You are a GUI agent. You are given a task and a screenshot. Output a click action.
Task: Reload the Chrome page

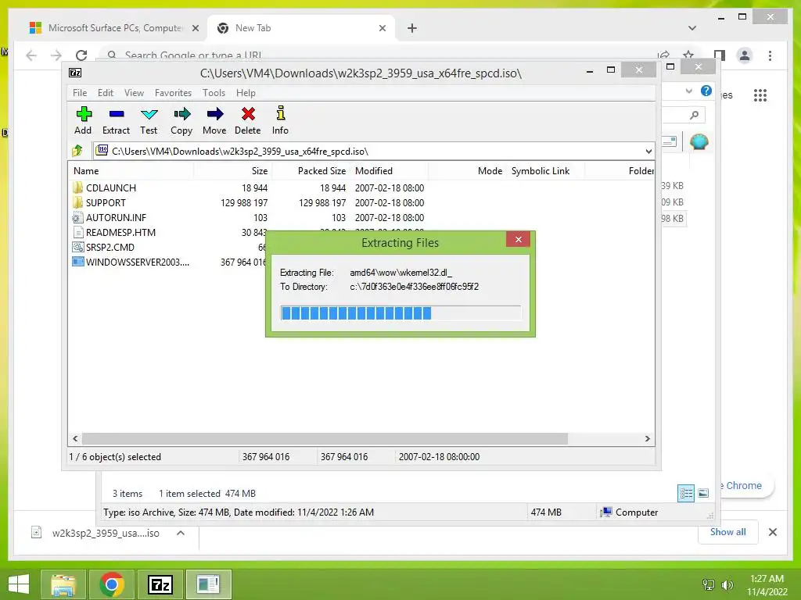click(x=81, y=55)
